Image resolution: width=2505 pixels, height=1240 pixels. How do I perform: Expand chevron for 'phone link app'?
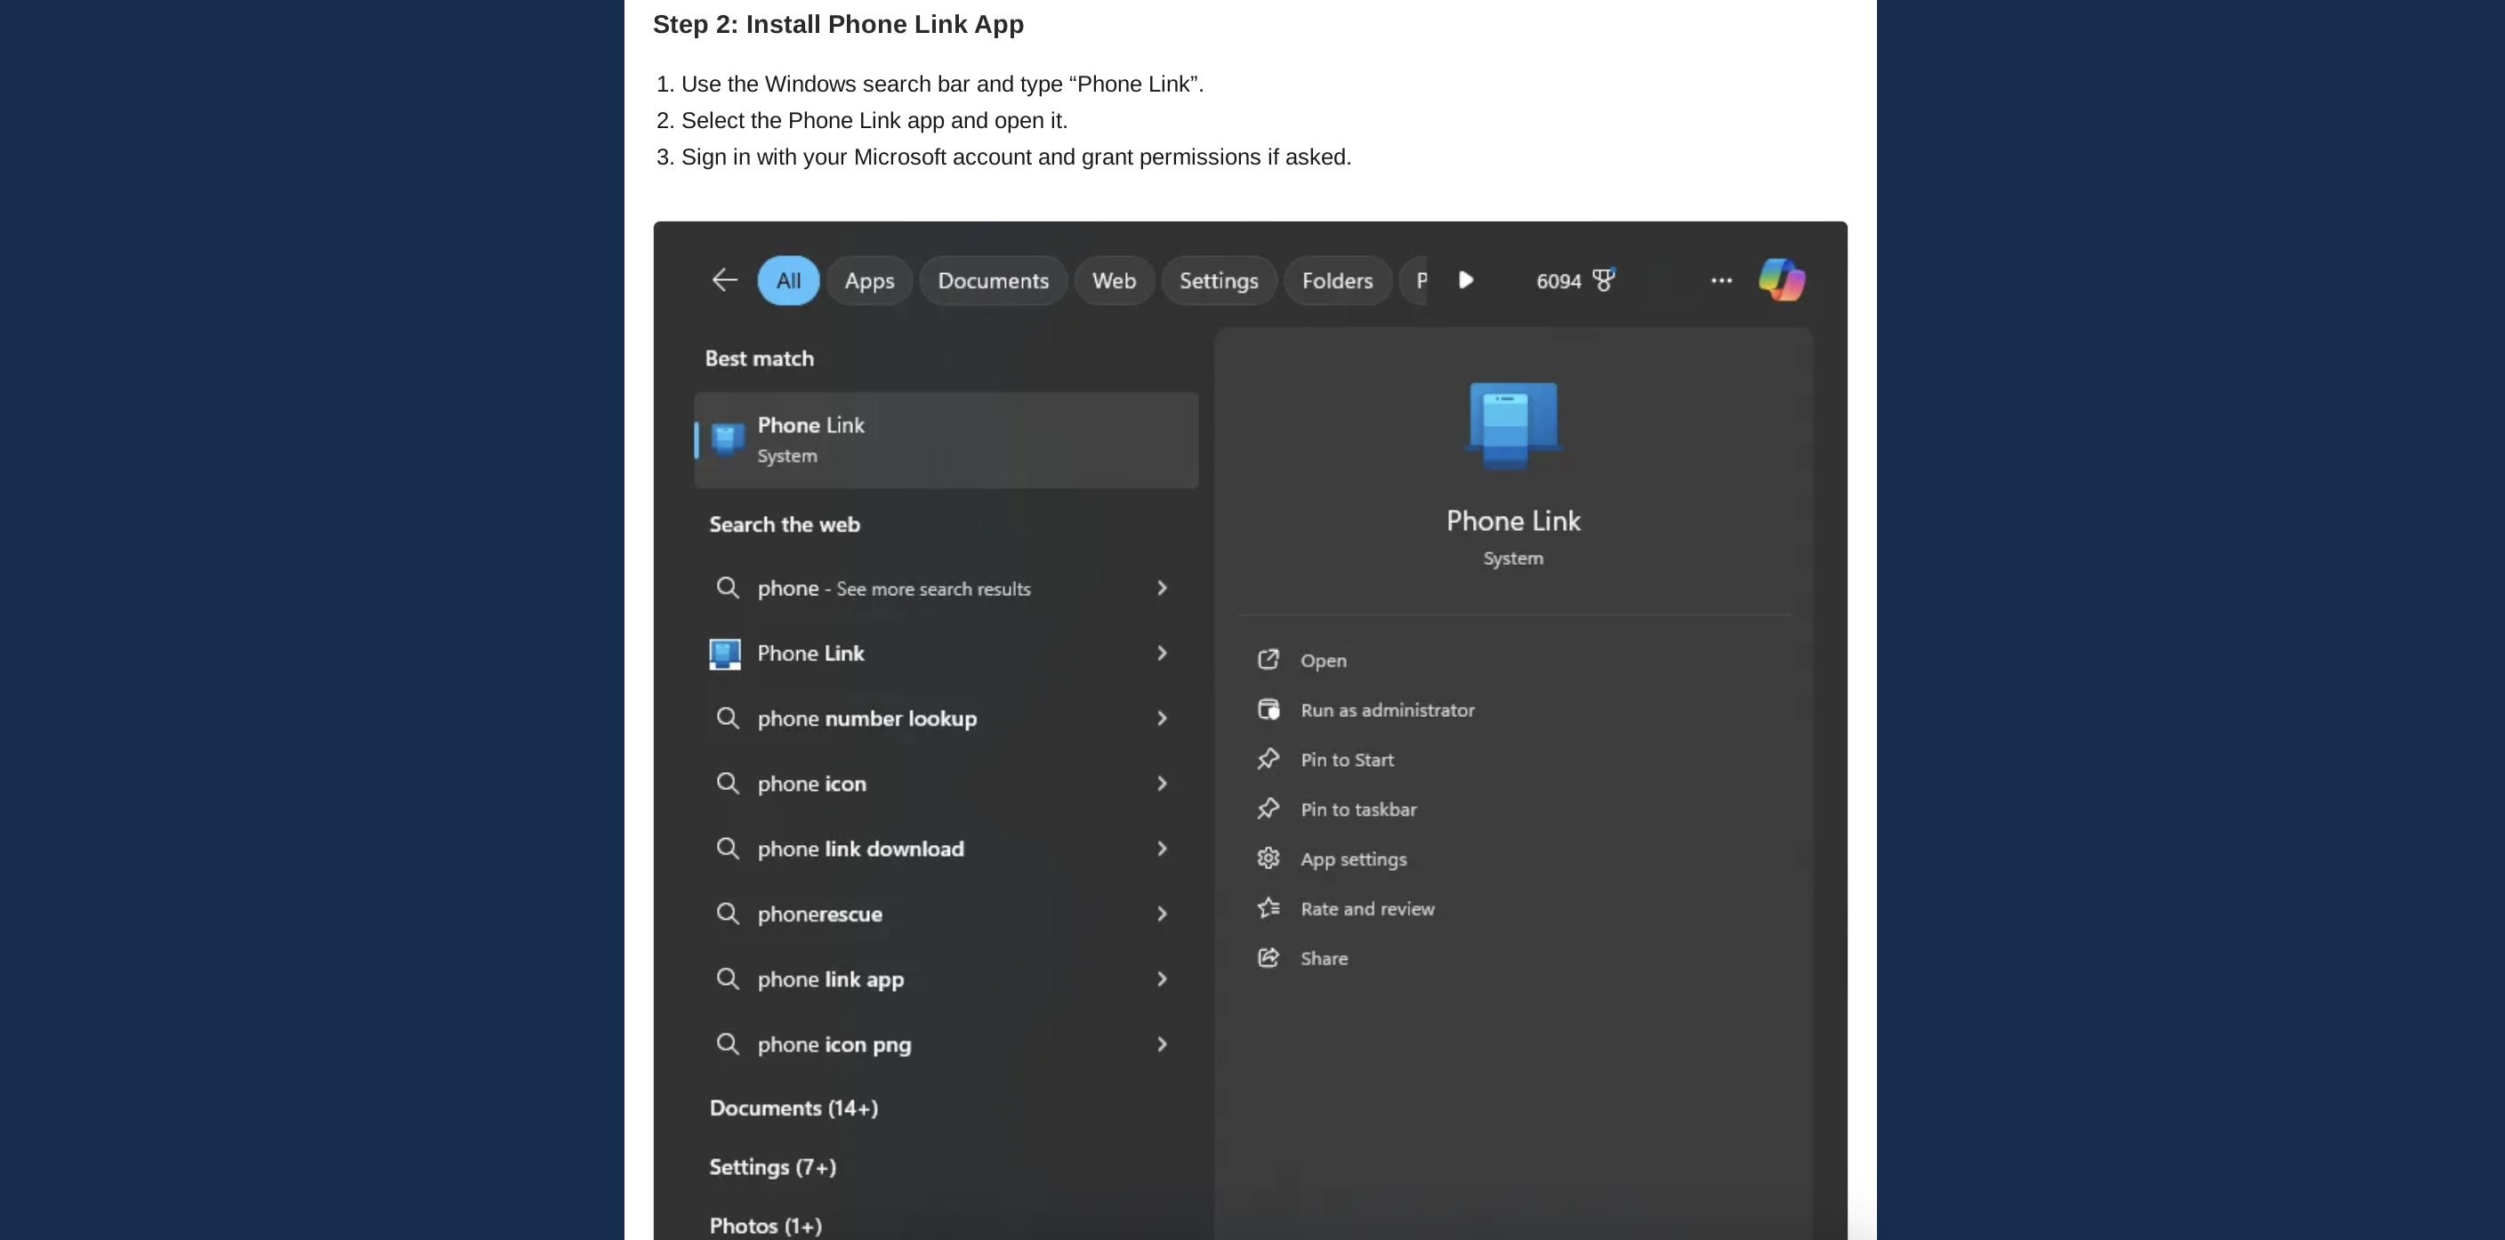click(1161, 978)
